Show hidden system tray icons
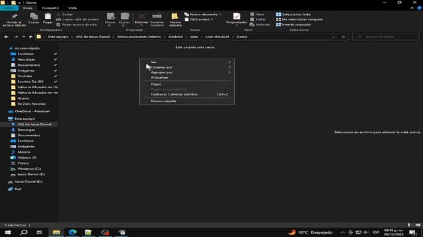423x237 pixels. pos(342,232)
